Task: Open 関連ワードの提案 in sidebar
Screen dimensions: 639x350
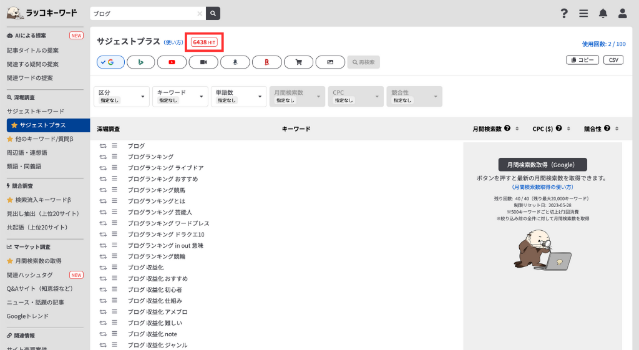Action: click(30, 78)
